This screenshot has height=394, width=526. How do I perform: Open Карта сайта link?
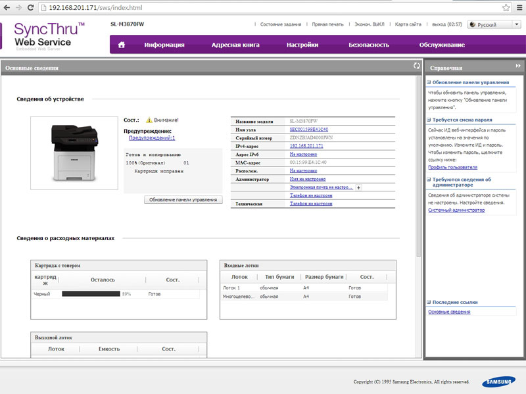click(x=408, y=24)
